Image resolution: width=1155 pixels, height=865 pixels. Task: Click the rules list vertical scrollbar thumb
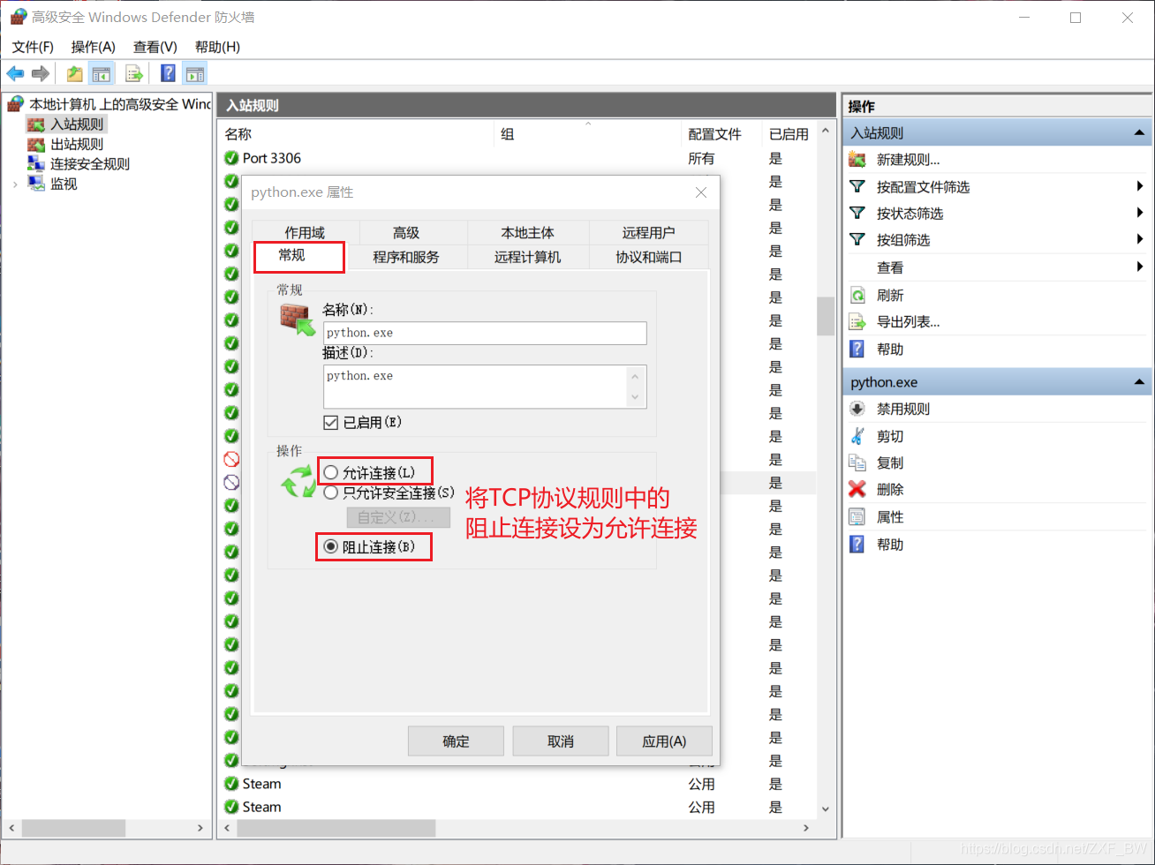tap(826, 316)
